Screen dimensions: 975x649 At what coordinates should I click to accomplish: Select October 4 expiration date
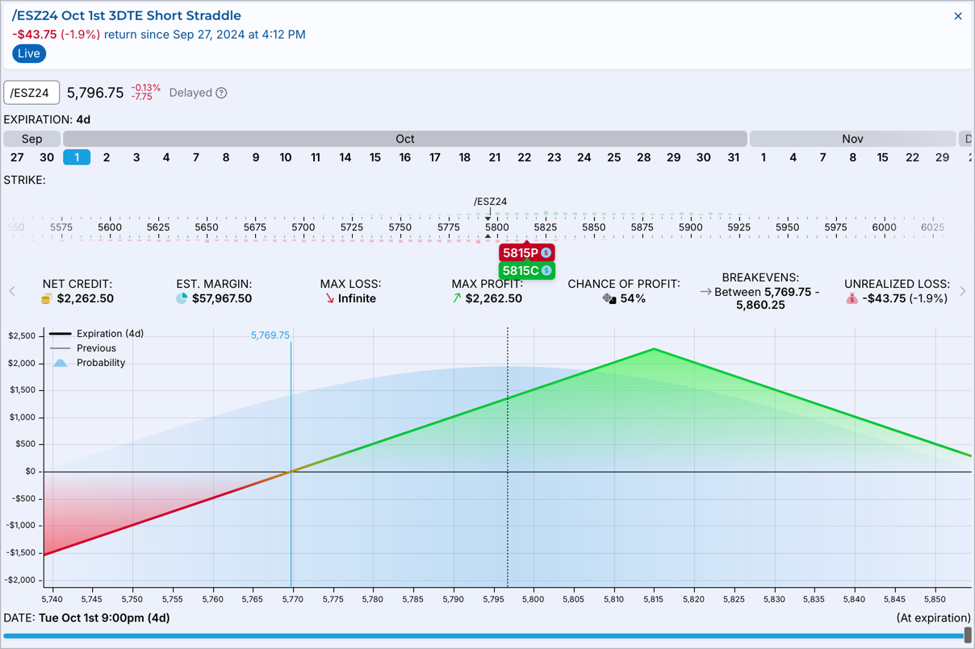tap(166, 157)
